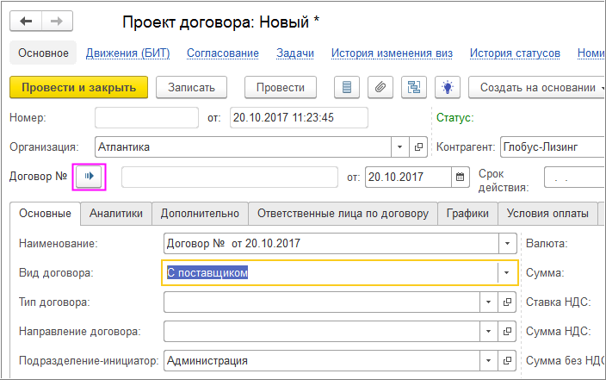Click the Провести и закрыть button
The width and height of the screenshot is (606, 380).
(78, 87)
